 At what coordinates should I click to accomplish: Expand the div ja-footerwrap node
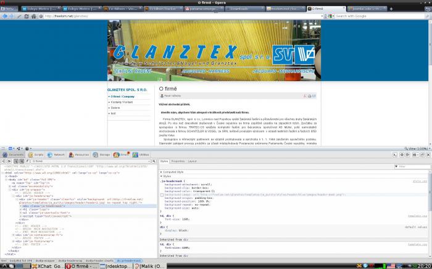pos(13,241)
